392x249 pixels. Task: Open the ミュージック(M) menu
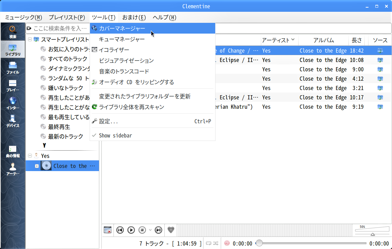click(24, 18)
